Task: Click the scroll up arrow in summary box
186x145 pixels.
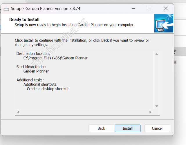Action: coord(157,54)
